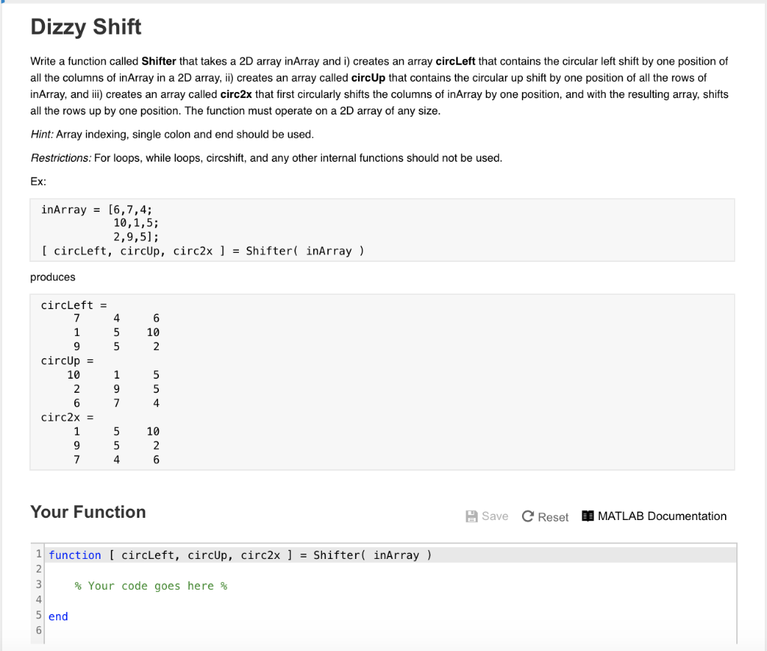
Task: Click the Reset circular arrow icon
Action: click(x=528, y=517)
